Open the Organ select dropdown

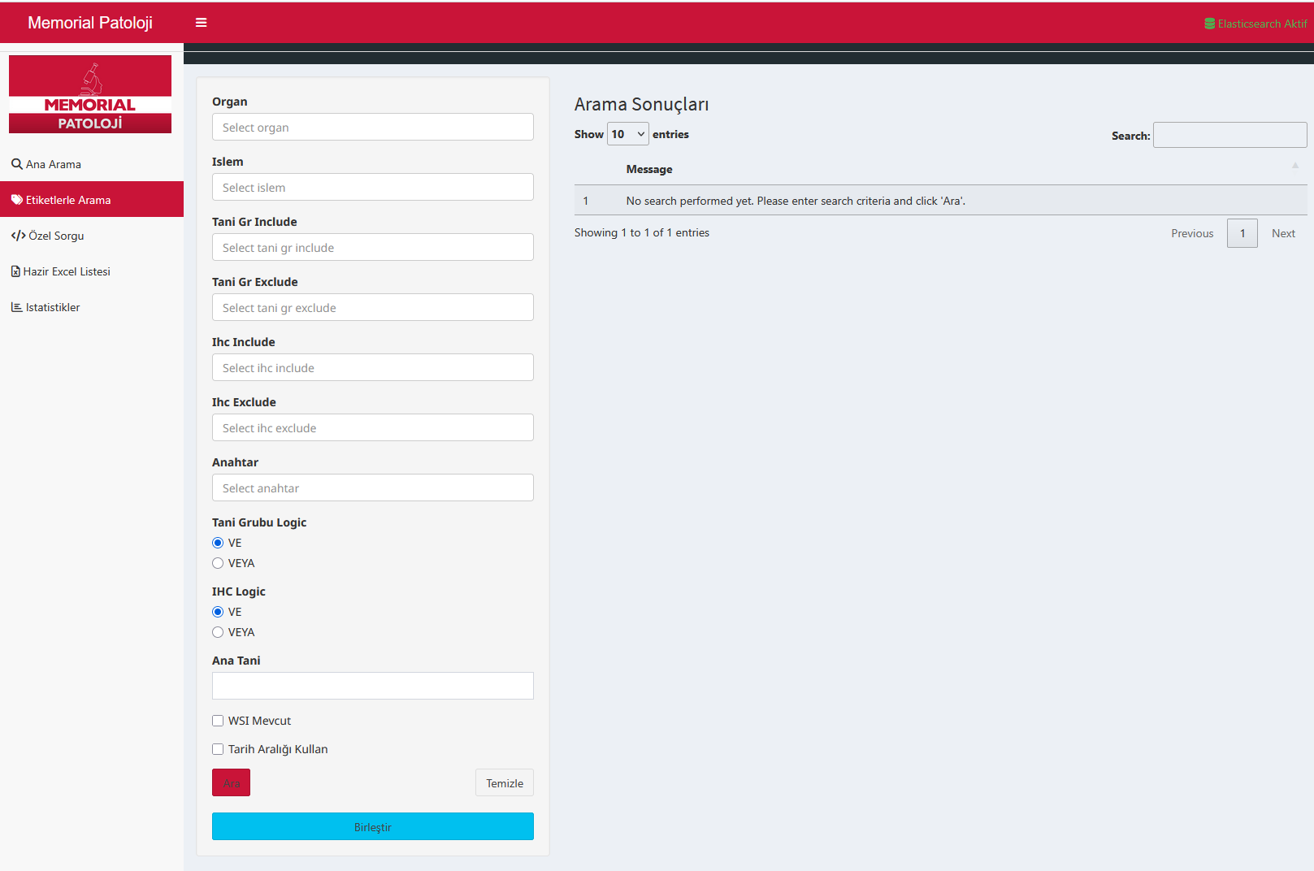coord(372,128)
